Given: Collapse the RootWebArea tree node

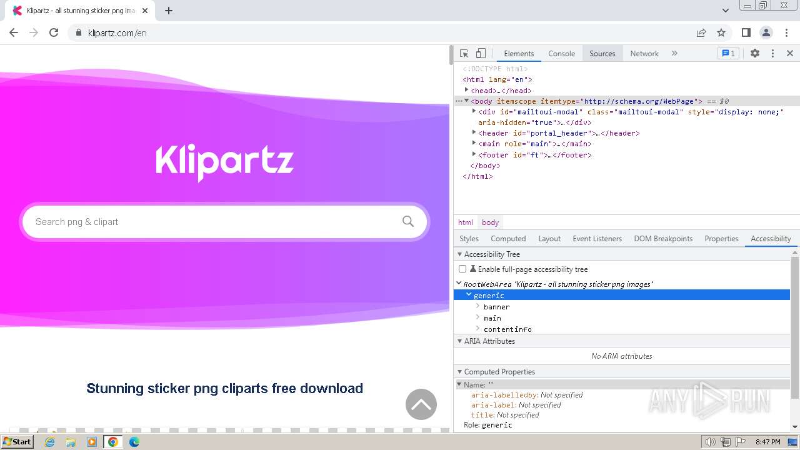Looking at the screenshot, I should 459,284.
